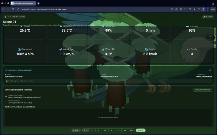This screenshot has width=217, height=135.
Task: Click the sunrise timestamp 2026-10-20T09:46:33+00:00
Action: pos(13,77)
